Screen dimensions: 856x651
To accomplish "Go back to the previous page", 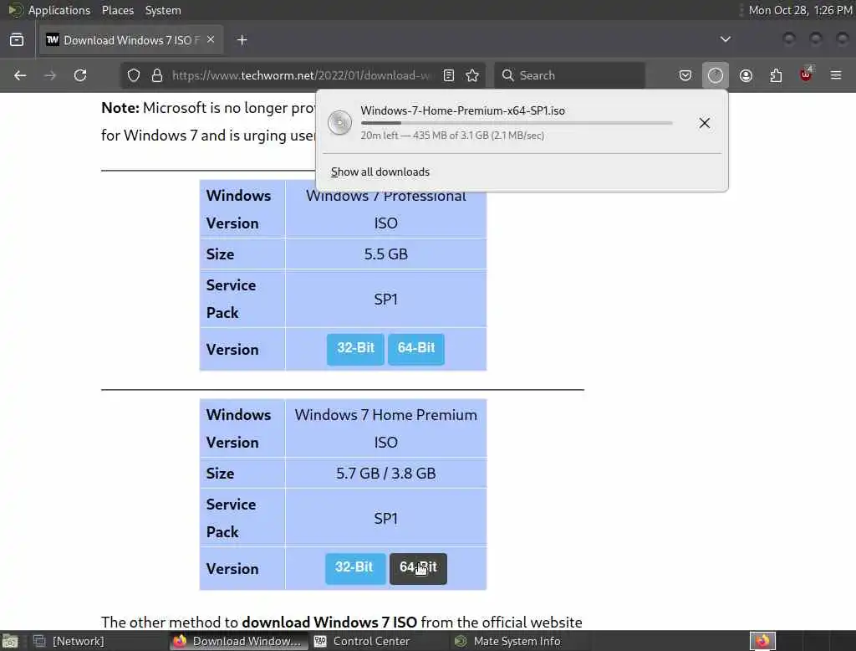I will (x=20, y=75).
